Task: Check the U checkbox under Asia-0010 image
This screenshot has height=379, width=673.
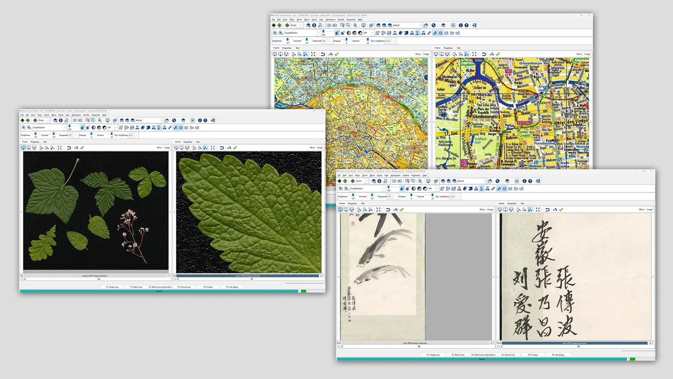Action: point(498,346)
